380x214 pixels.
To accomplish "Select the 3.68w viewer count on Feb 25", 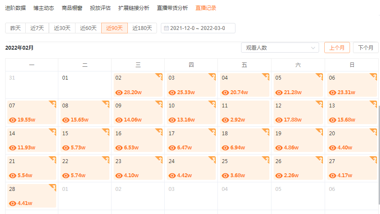I will click(x=238, y=175).
